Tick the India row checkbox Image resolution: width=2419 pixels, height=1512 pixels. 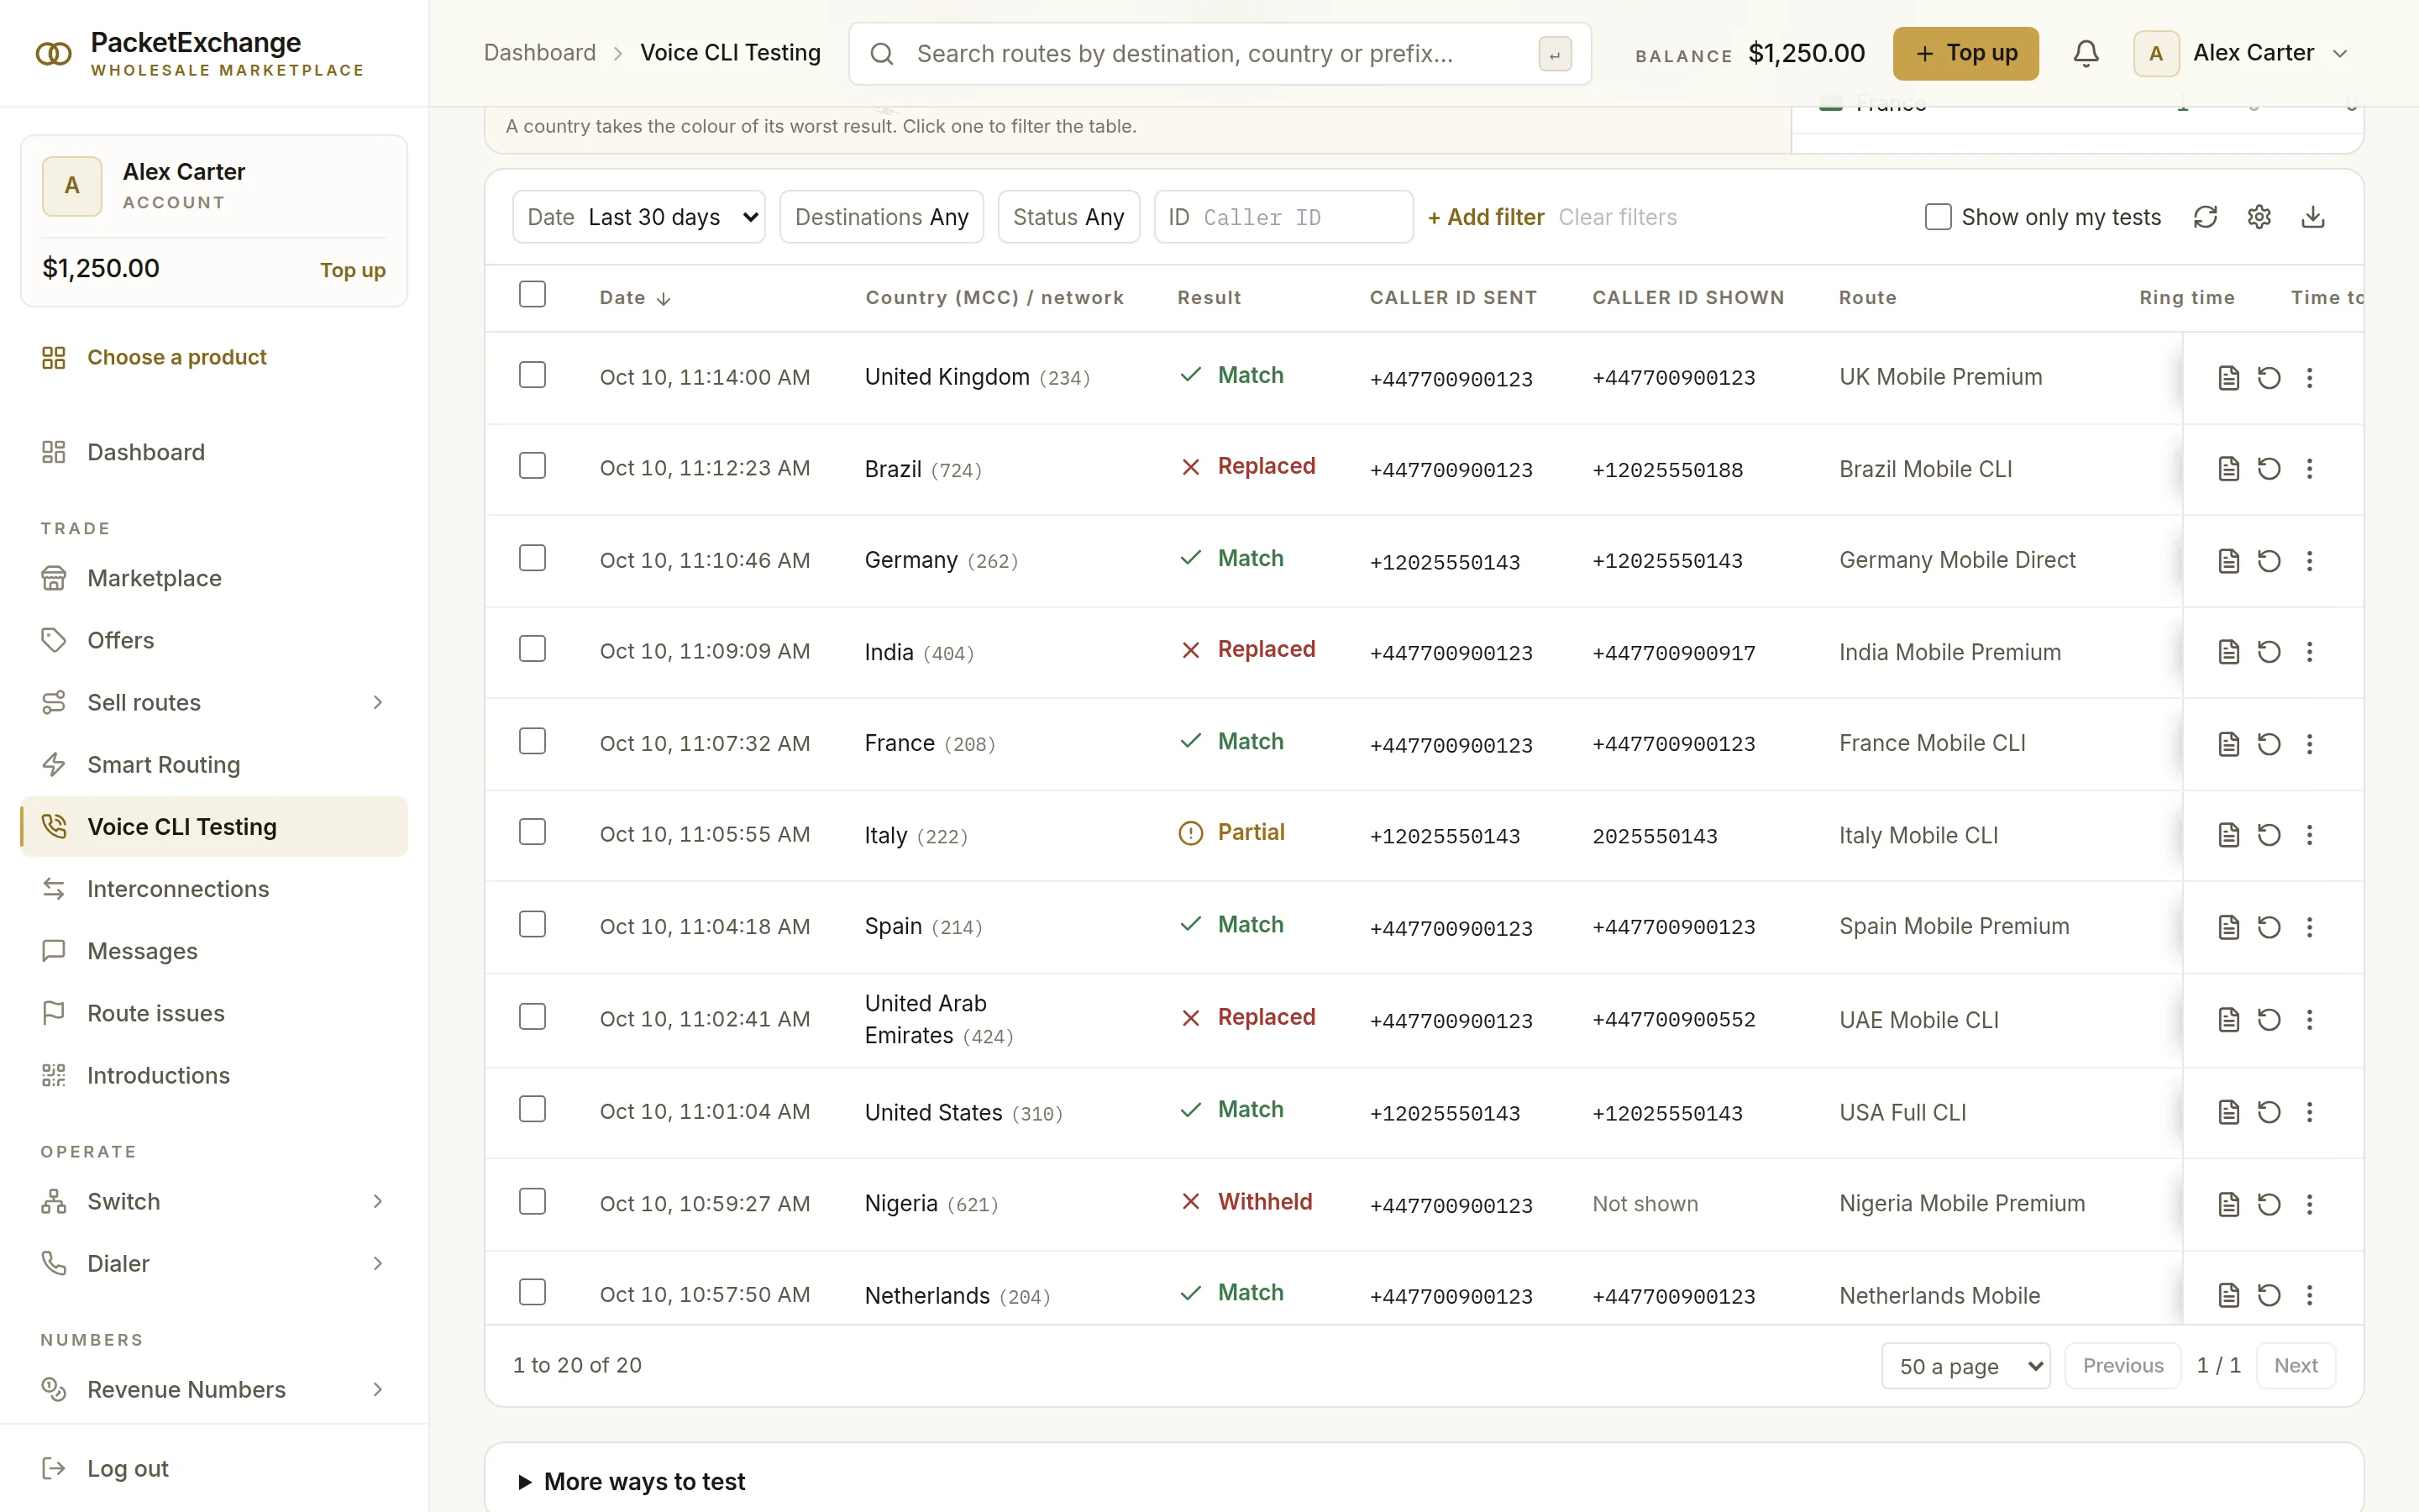pyautogui.click(x=533, y=649)
